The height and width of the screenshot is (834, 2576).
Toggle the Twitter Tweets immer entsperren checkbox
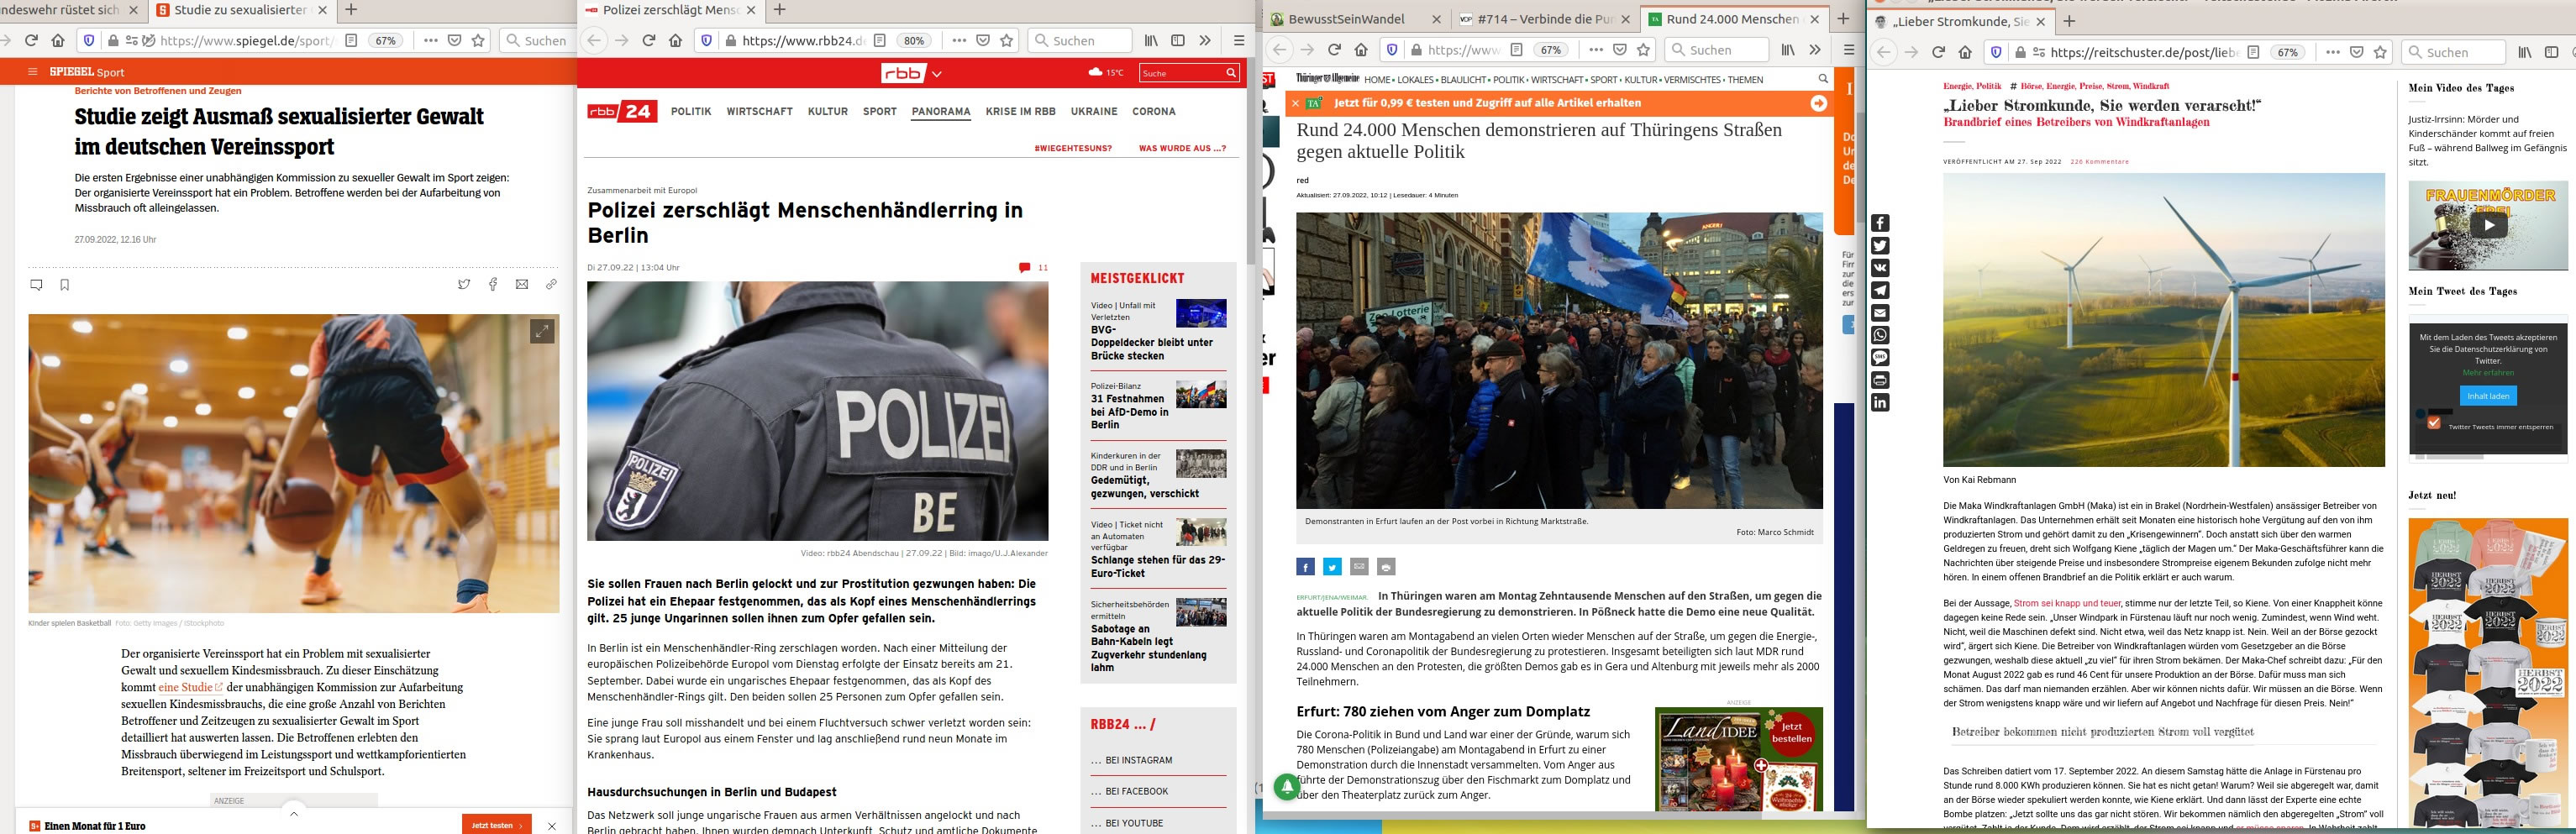[x=2434, y=422]
